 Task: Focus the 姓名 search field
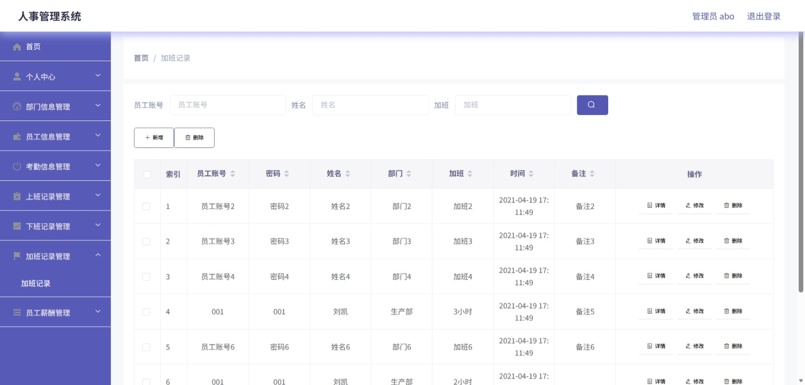pos(370,105)
